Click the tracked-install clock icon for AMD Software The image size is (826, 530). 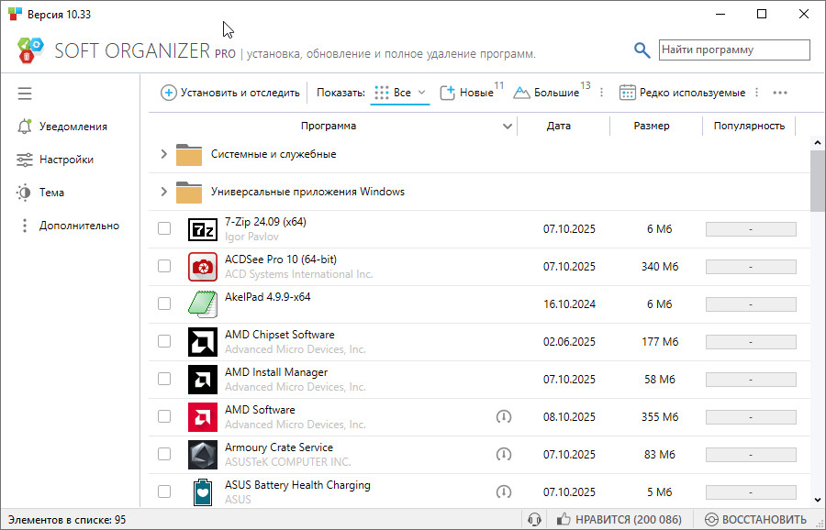(x=503, y=417)
